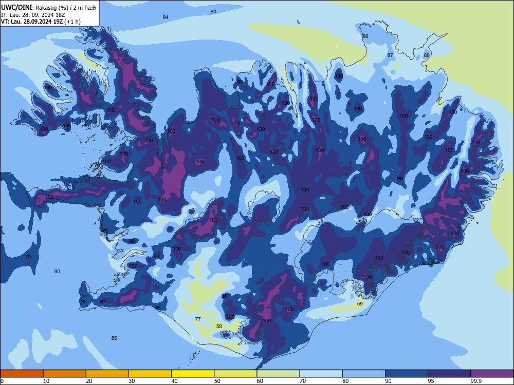Select the 90–95 medium blue legend swatch

tap(407, 374)
